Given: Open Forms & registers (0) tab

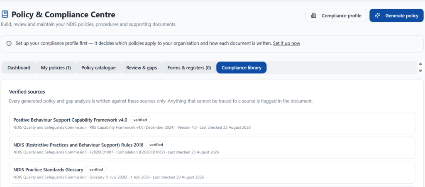Looking at the screenshot, I should (189, 67).
